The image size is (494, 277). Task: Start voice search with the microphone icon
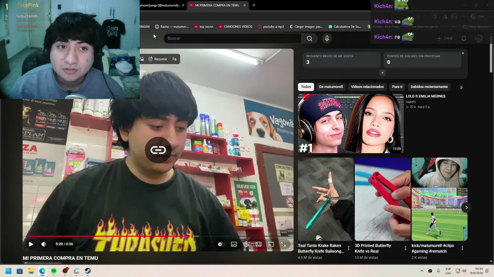coord(327,38)
